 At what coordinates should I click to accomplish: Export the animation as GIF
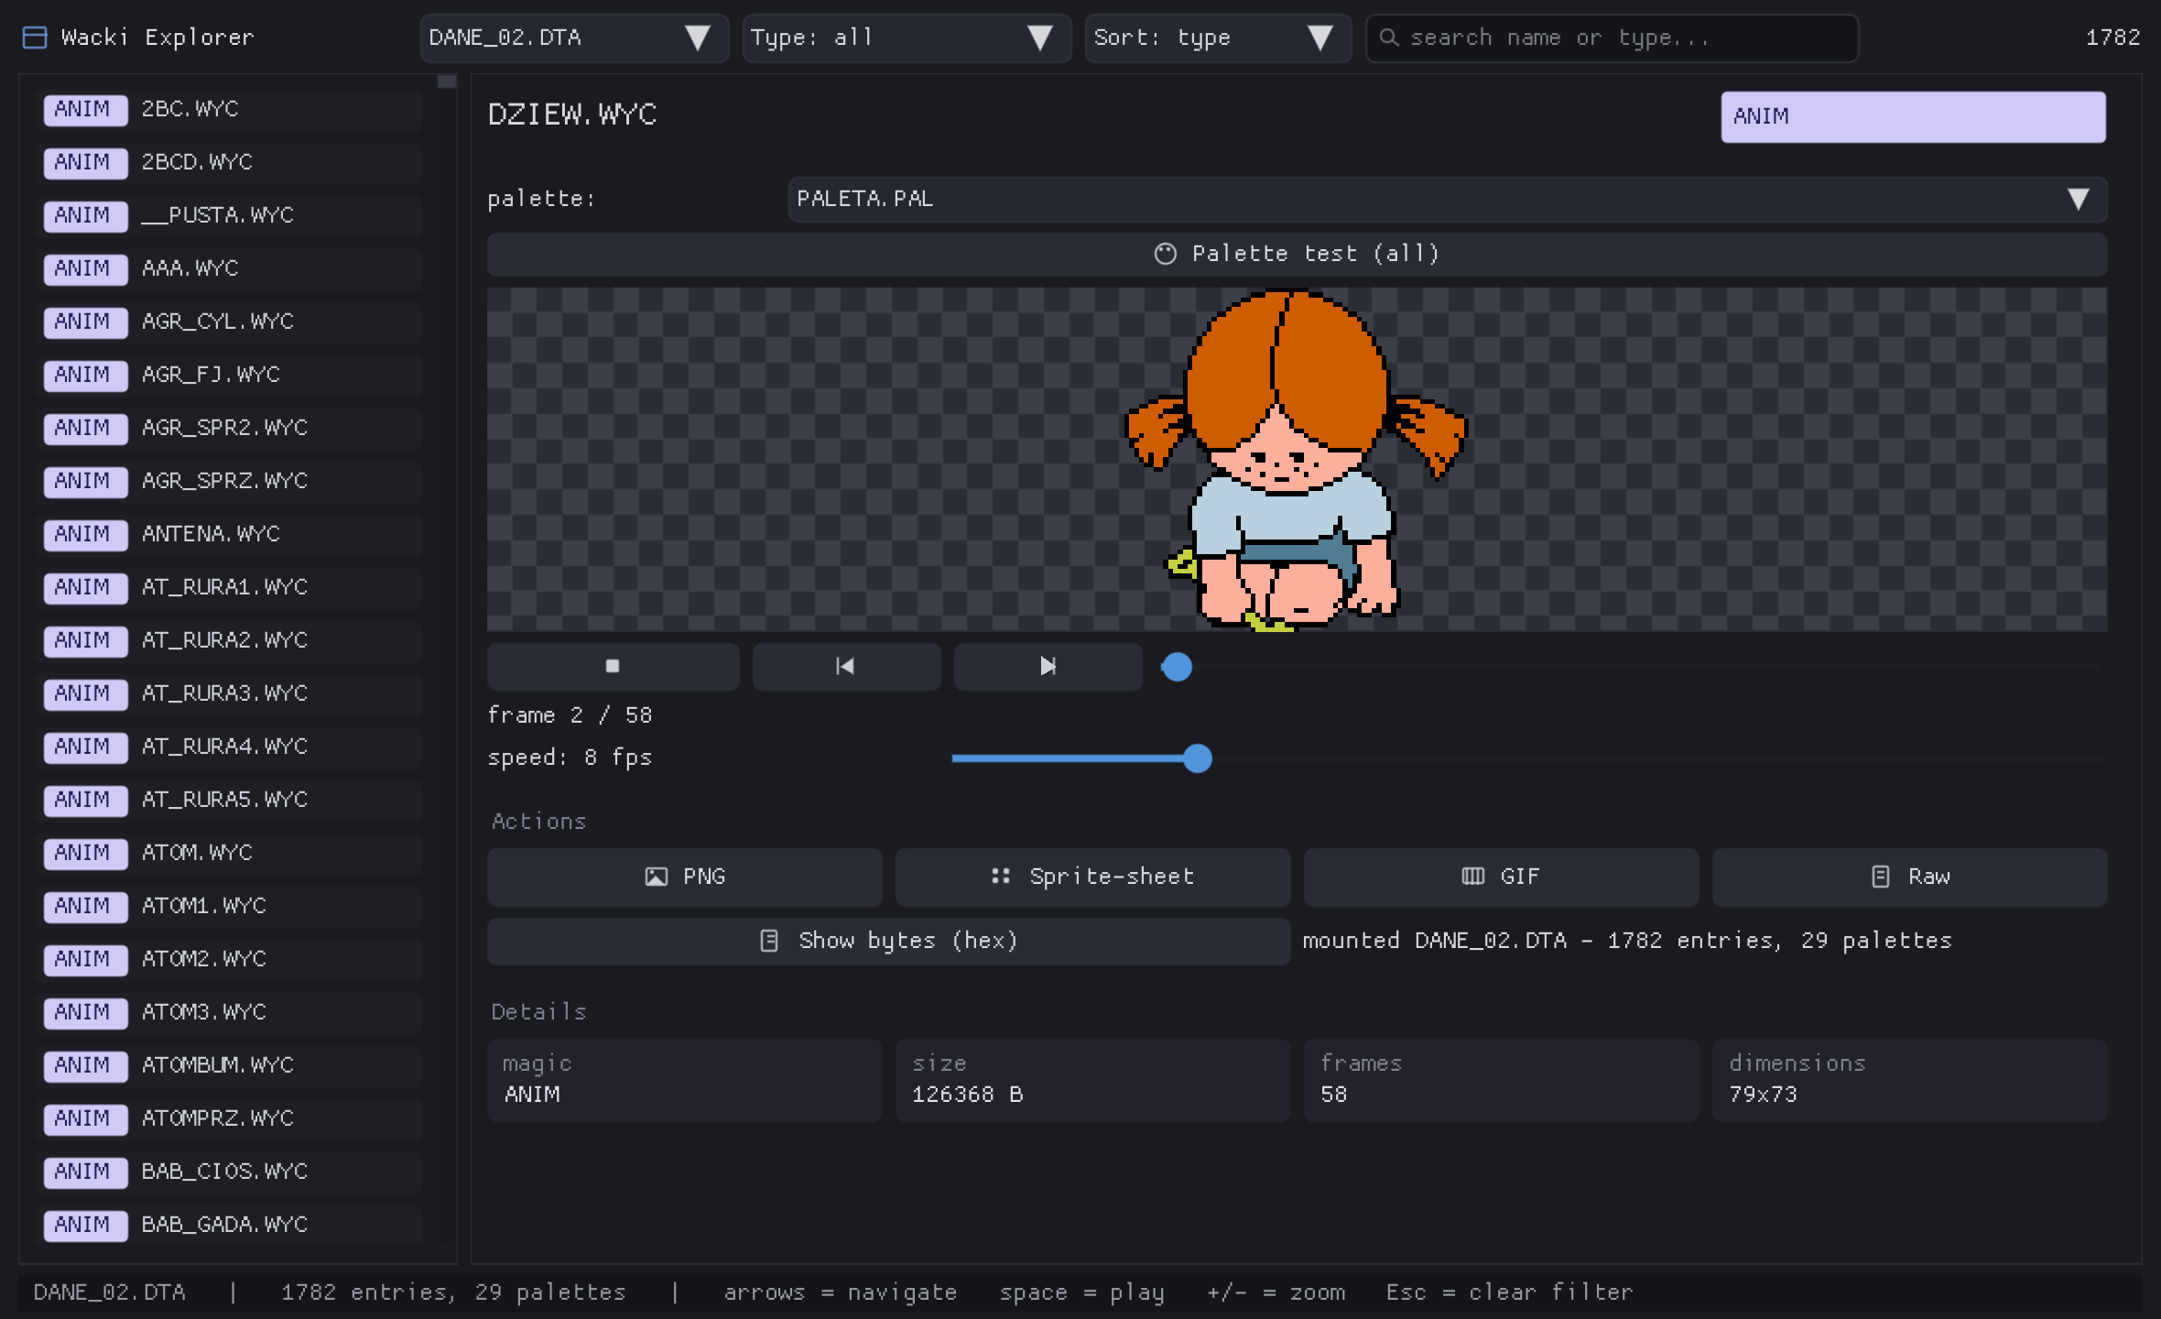pos(1501,877)
